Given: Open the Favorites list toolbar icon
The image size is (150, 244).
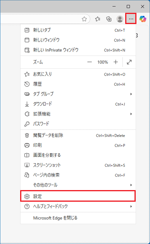Looking at the screenshot, I should [x=98, y=19].
